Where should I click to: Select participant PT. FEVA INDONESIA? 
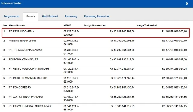click(x=21, y=31)
